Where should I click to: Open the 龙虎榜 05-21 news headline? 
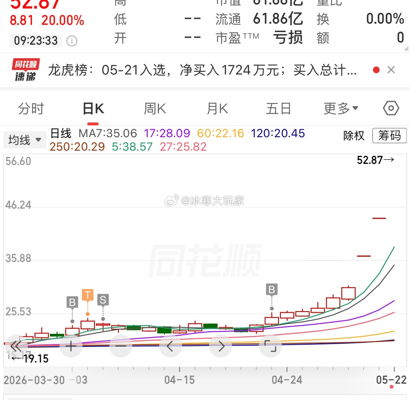(x=202, y=70)
